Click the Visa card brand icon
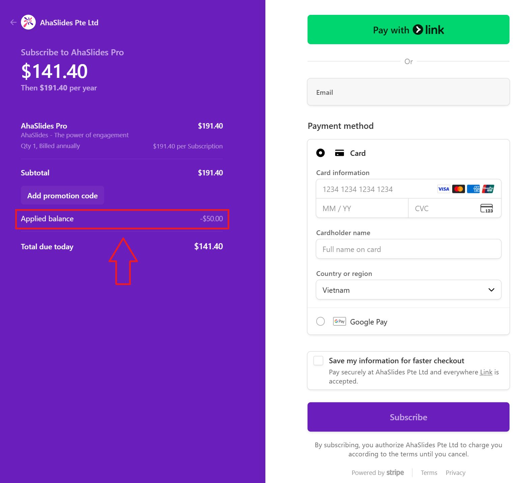525x483 pixels. tap(443, 189)
